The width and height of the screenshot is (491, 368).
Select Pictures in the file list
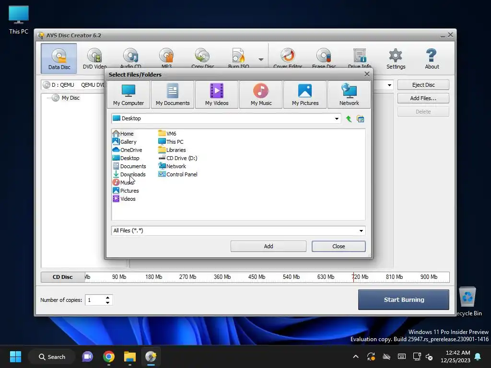coord(126,191)
